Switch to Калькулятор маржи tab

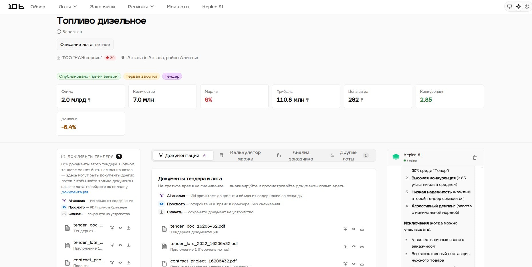pyautogui.click(x=240, y=156)
